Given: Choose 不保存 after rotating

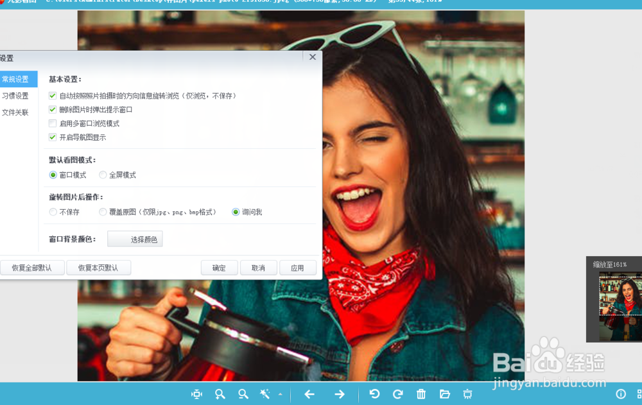Looking at the screenshot, I should 53,212.
